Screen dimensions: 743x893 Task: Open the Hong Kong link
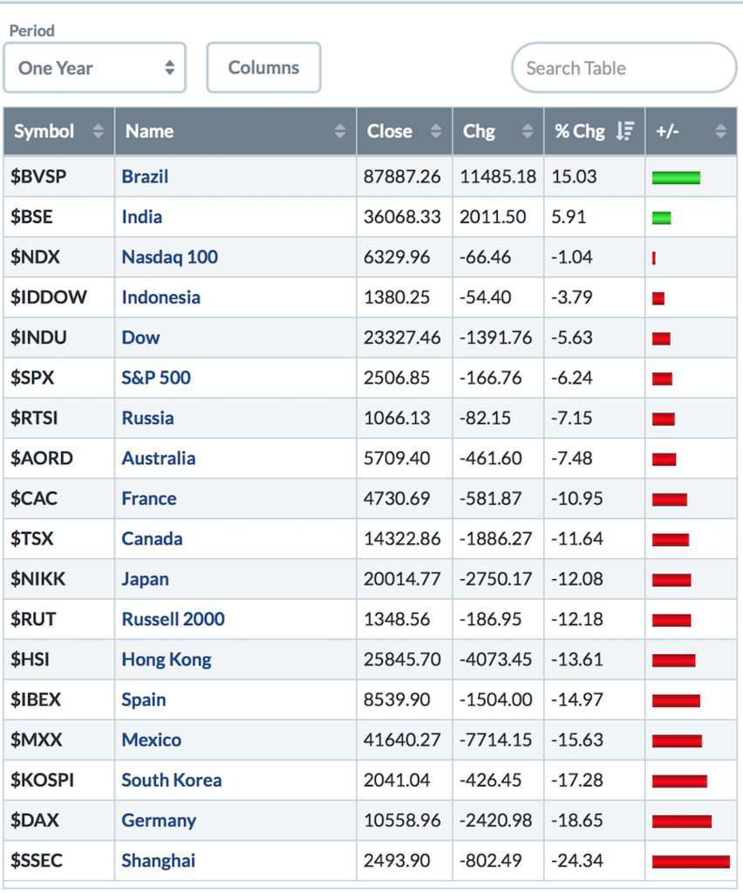click(x=167, y=659)
